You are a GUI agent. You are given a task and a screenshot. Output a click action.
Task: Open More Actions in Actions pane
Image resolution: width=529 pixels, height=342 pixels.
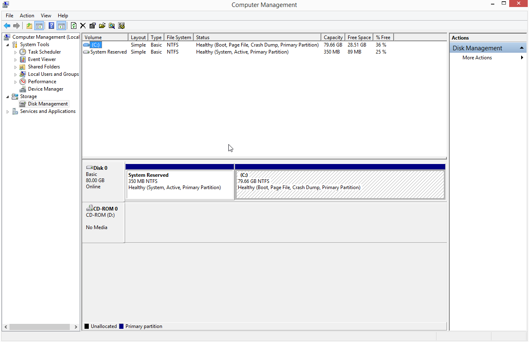point(477,58)
